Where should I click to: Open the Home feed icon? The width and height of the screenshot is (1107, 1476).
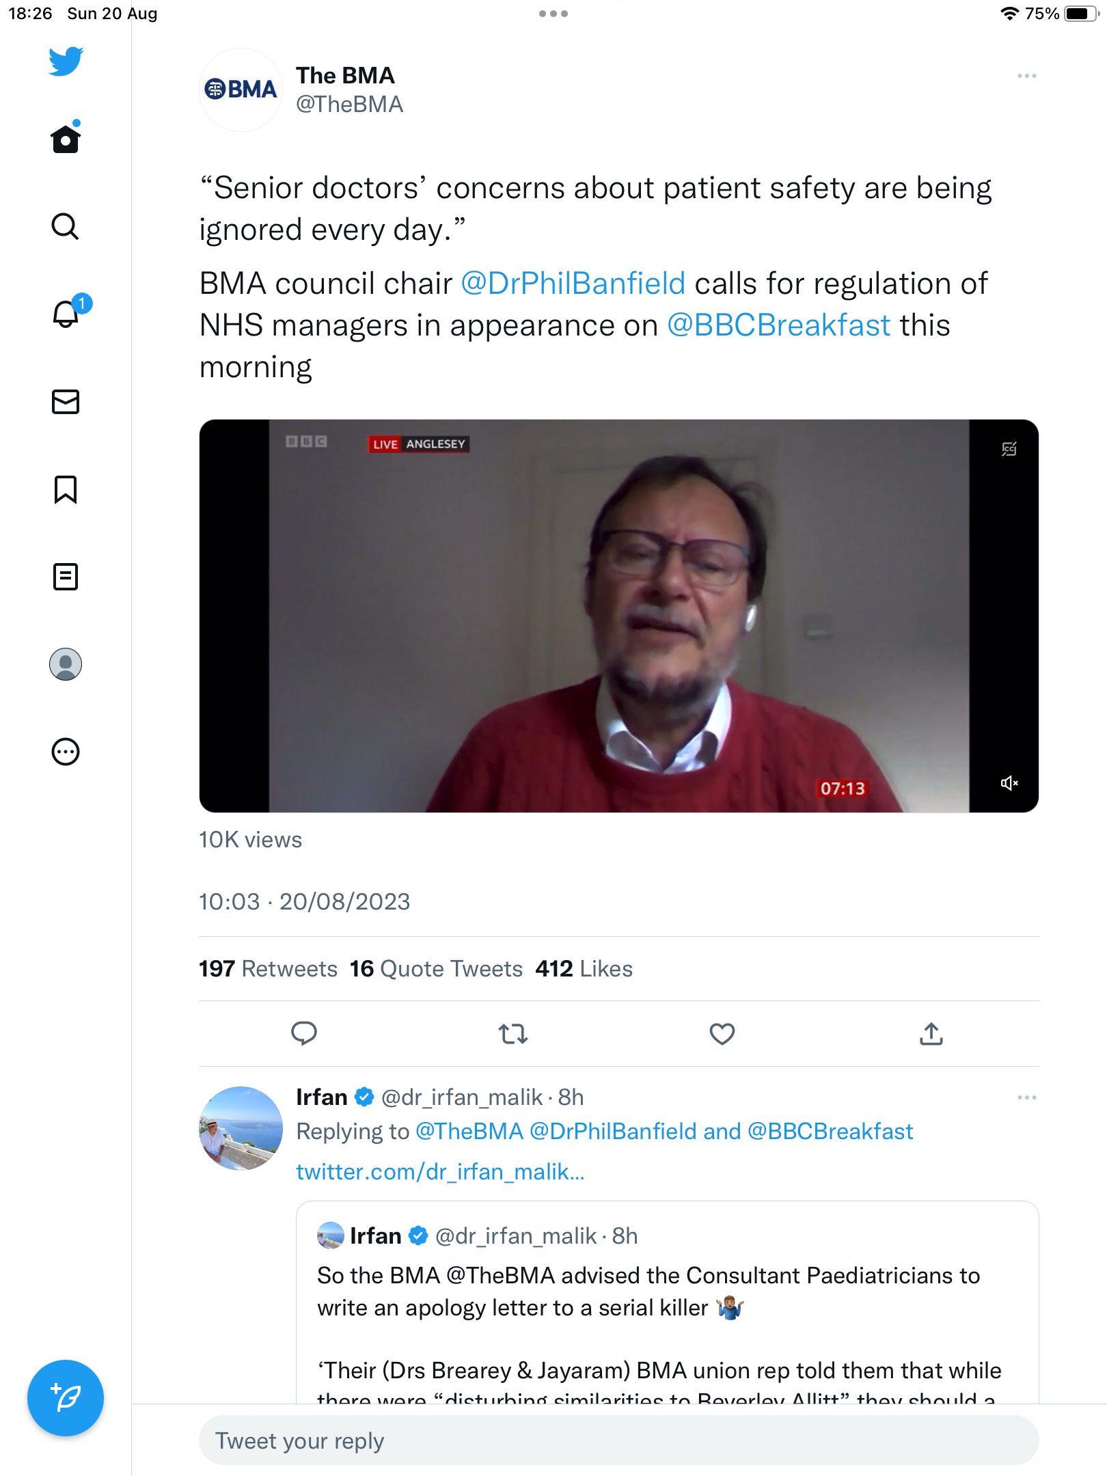(x=66, y=138)
